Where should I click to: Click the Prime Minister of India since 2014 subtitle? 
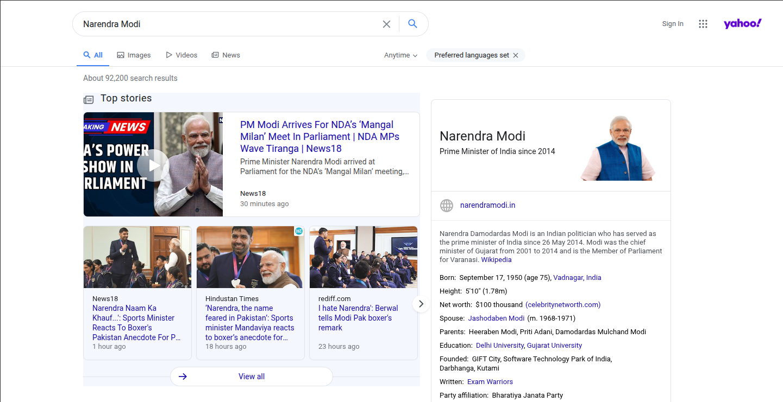coord(497,151)
